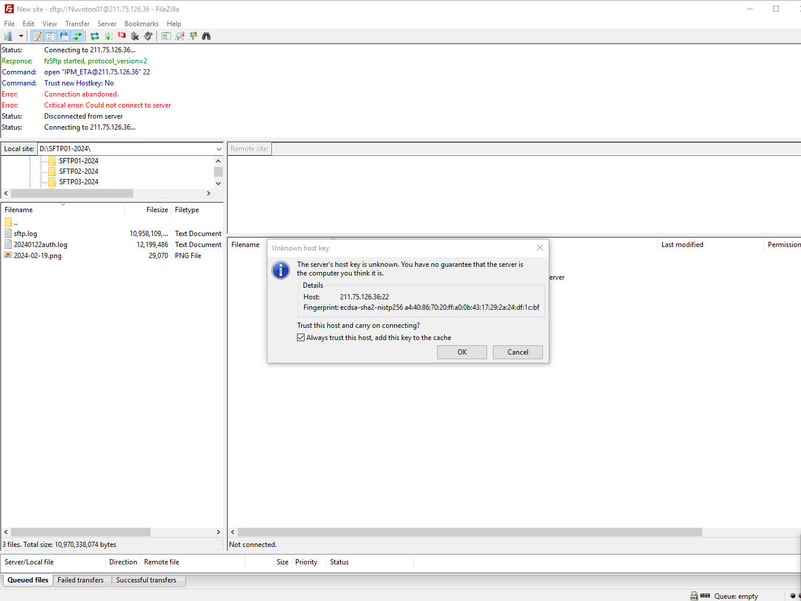Open the directory comparison icon

[x=180, y=36]
